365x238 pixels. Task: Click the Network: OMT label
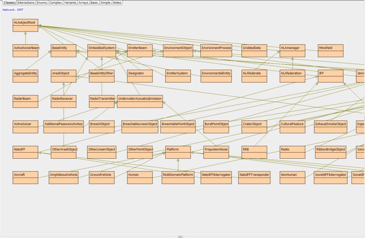coord(13,10)
